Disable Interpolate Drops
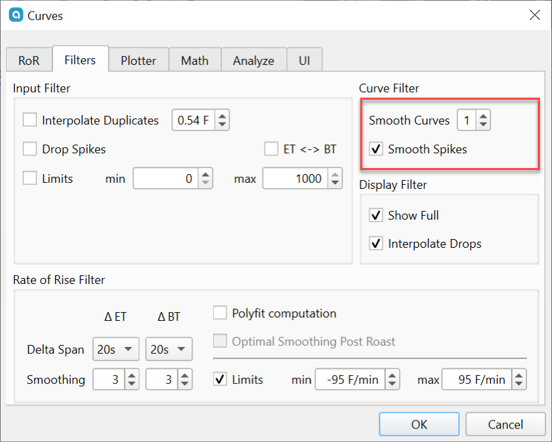This screenshot has height=442, width=552. 377,243
